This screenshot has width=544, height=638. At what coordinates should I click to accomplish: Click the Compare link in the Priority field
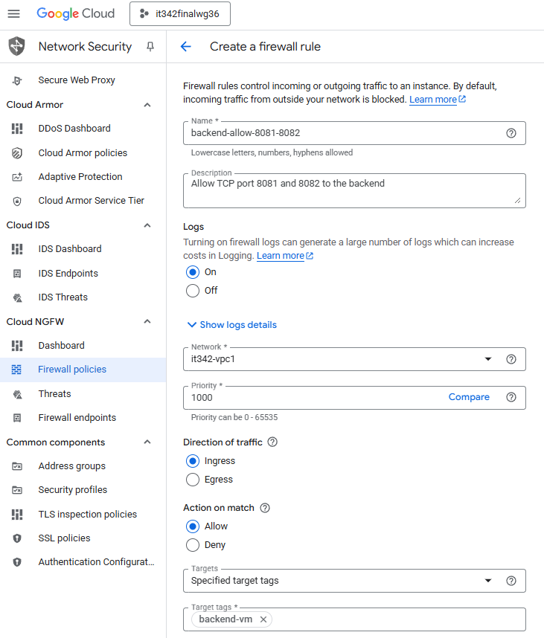pos(469,397)
